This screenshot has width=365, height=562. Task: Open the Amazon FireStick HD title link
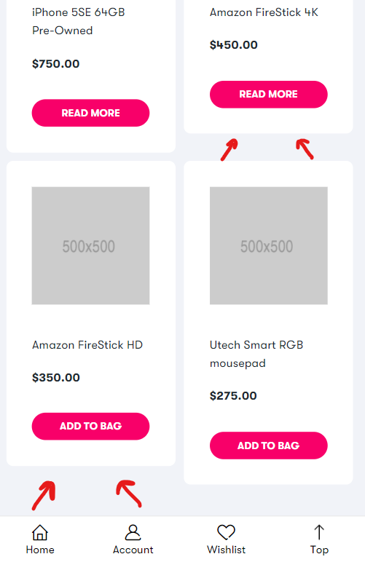point(87,345)
